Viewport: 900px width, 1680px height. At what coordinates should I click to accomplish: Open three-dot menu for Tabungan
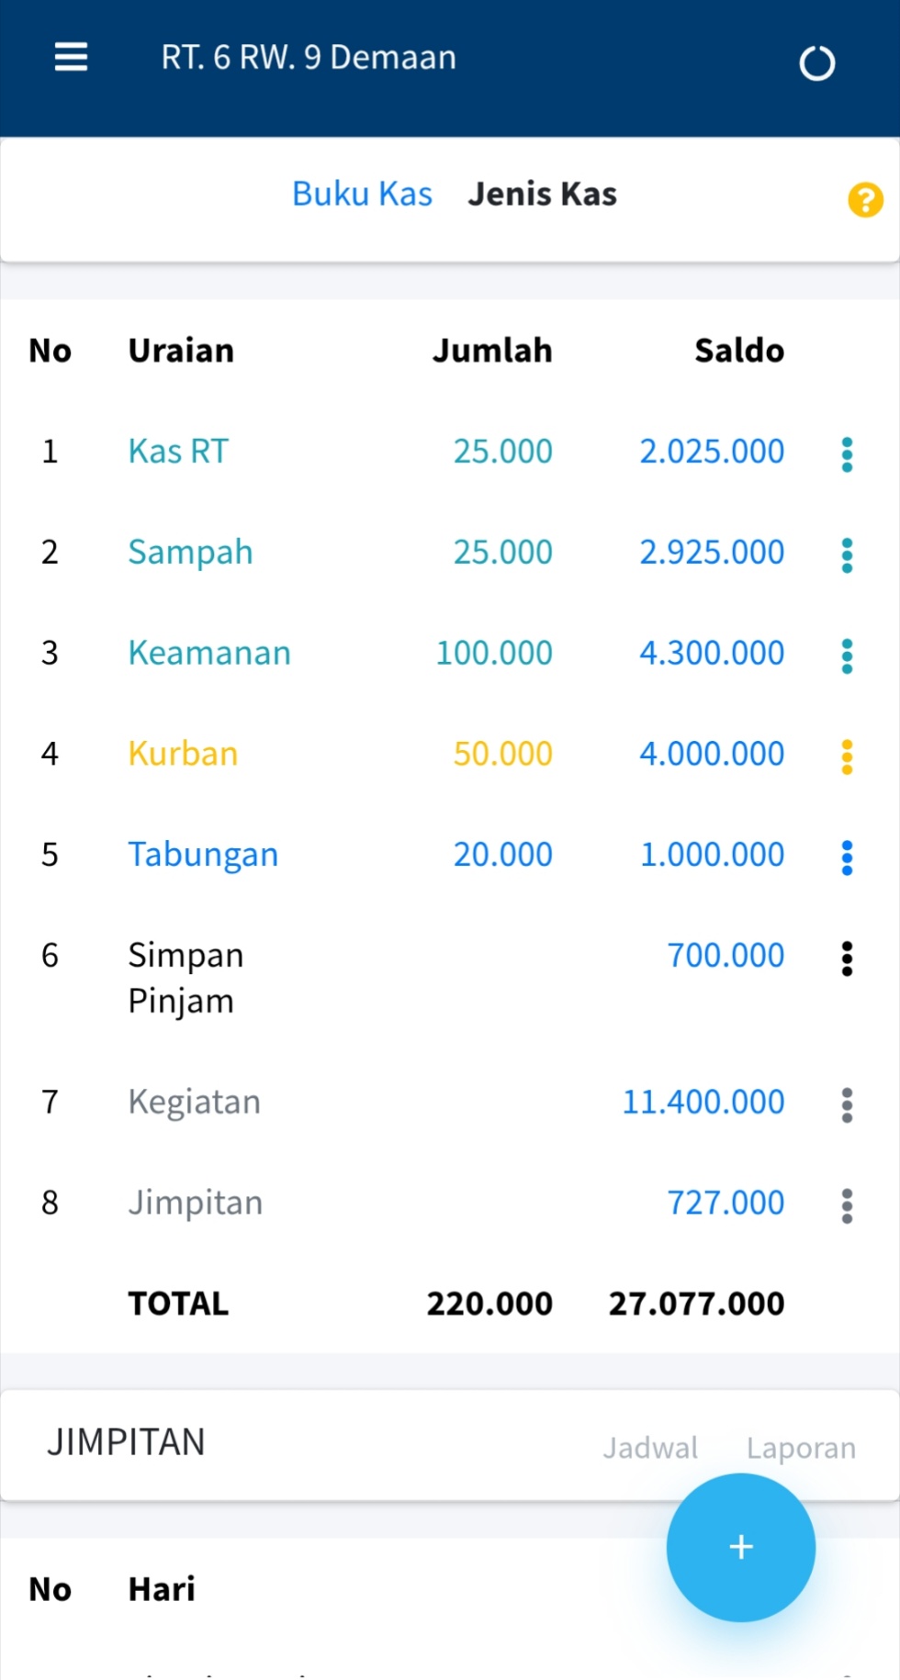click(847, 858)
